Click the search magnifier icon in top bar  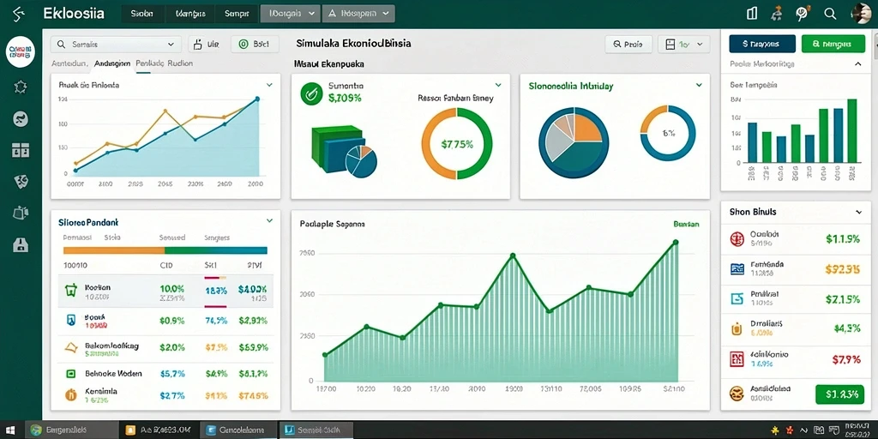coord(830,14)
